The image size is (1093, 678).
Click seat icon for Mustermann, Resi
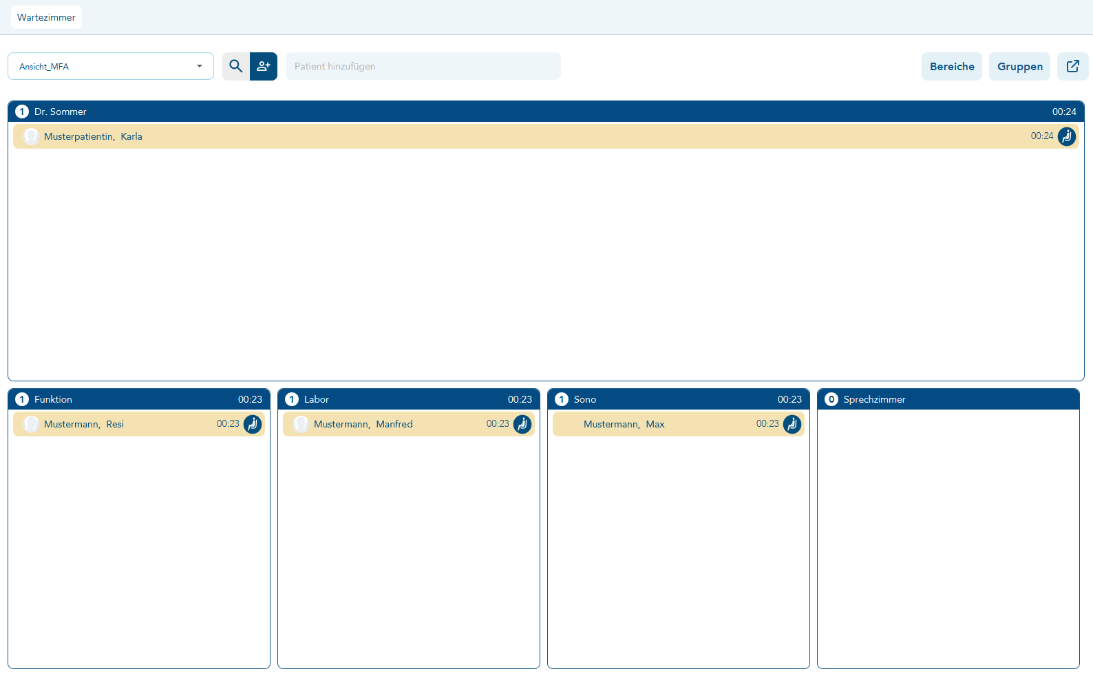(253, 424)
